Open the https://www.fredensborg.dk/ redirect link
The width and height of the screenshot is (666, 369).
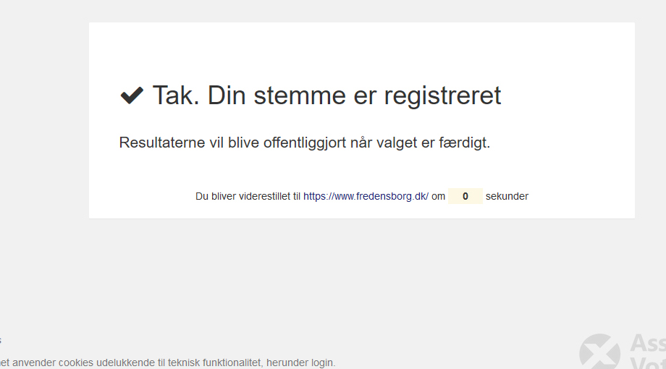[366, 196]
